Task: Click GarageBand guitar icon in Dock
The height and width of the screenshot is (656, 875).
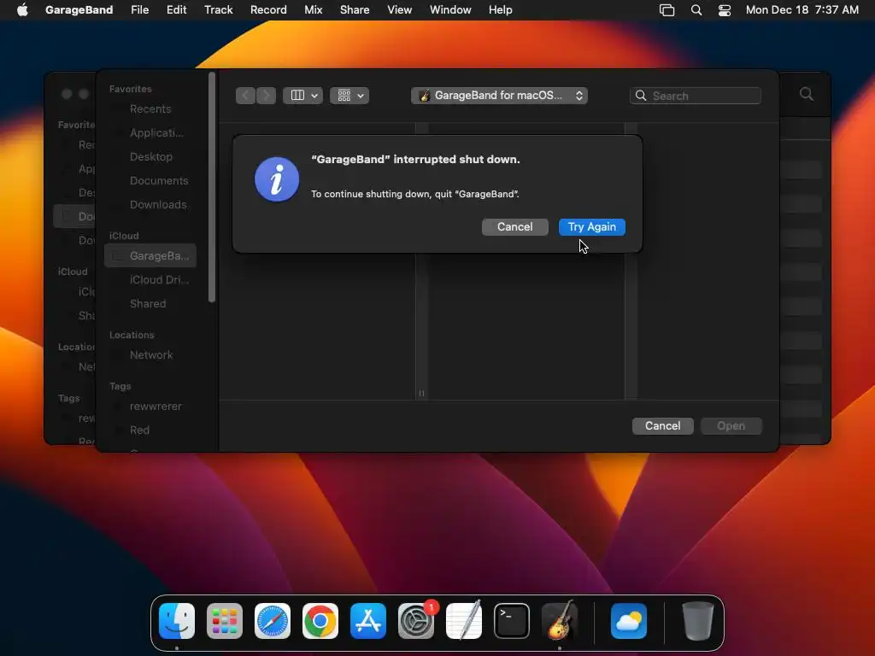Action: [560, 620]
